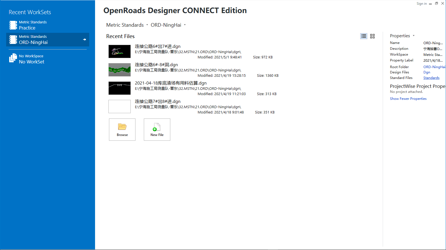Switch recent files to thumbnail grid view
This screenshot has height=250, width=446.
[x=372, y=36]
